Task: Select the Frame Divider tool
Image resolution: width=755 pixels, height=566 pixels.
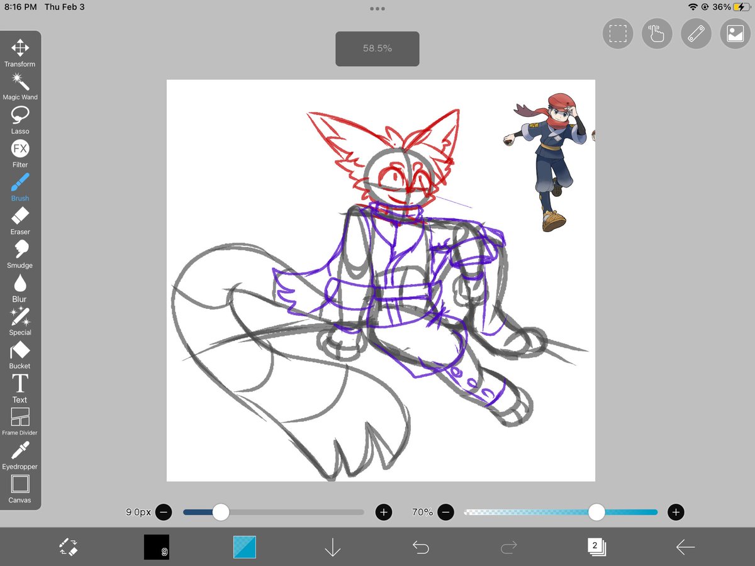Action: tap(20, 422)
